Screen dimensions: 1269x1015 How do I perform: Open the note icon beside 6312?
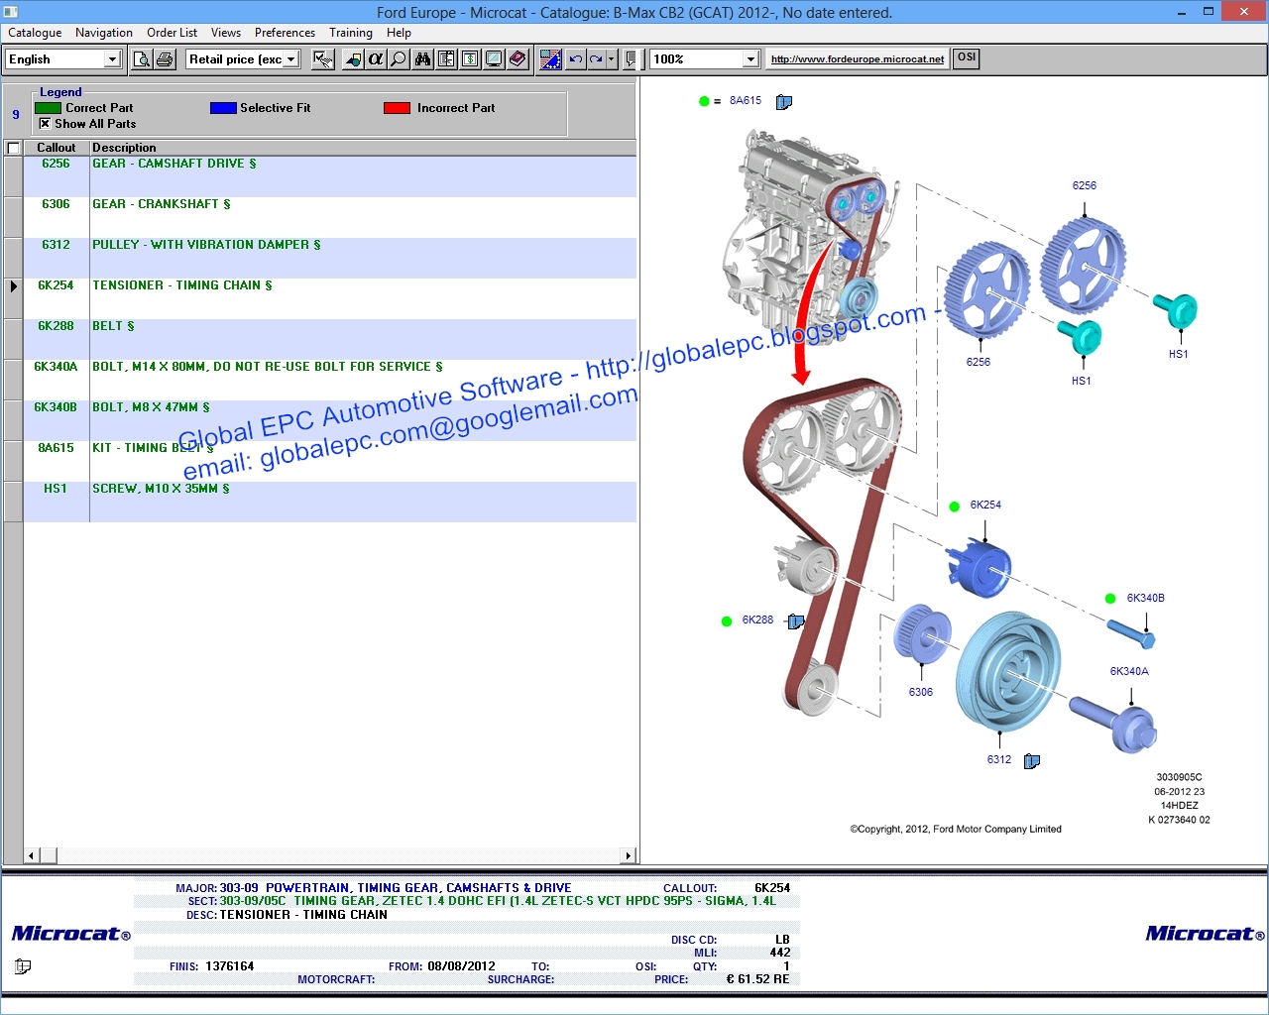[x=1032, y=761]
